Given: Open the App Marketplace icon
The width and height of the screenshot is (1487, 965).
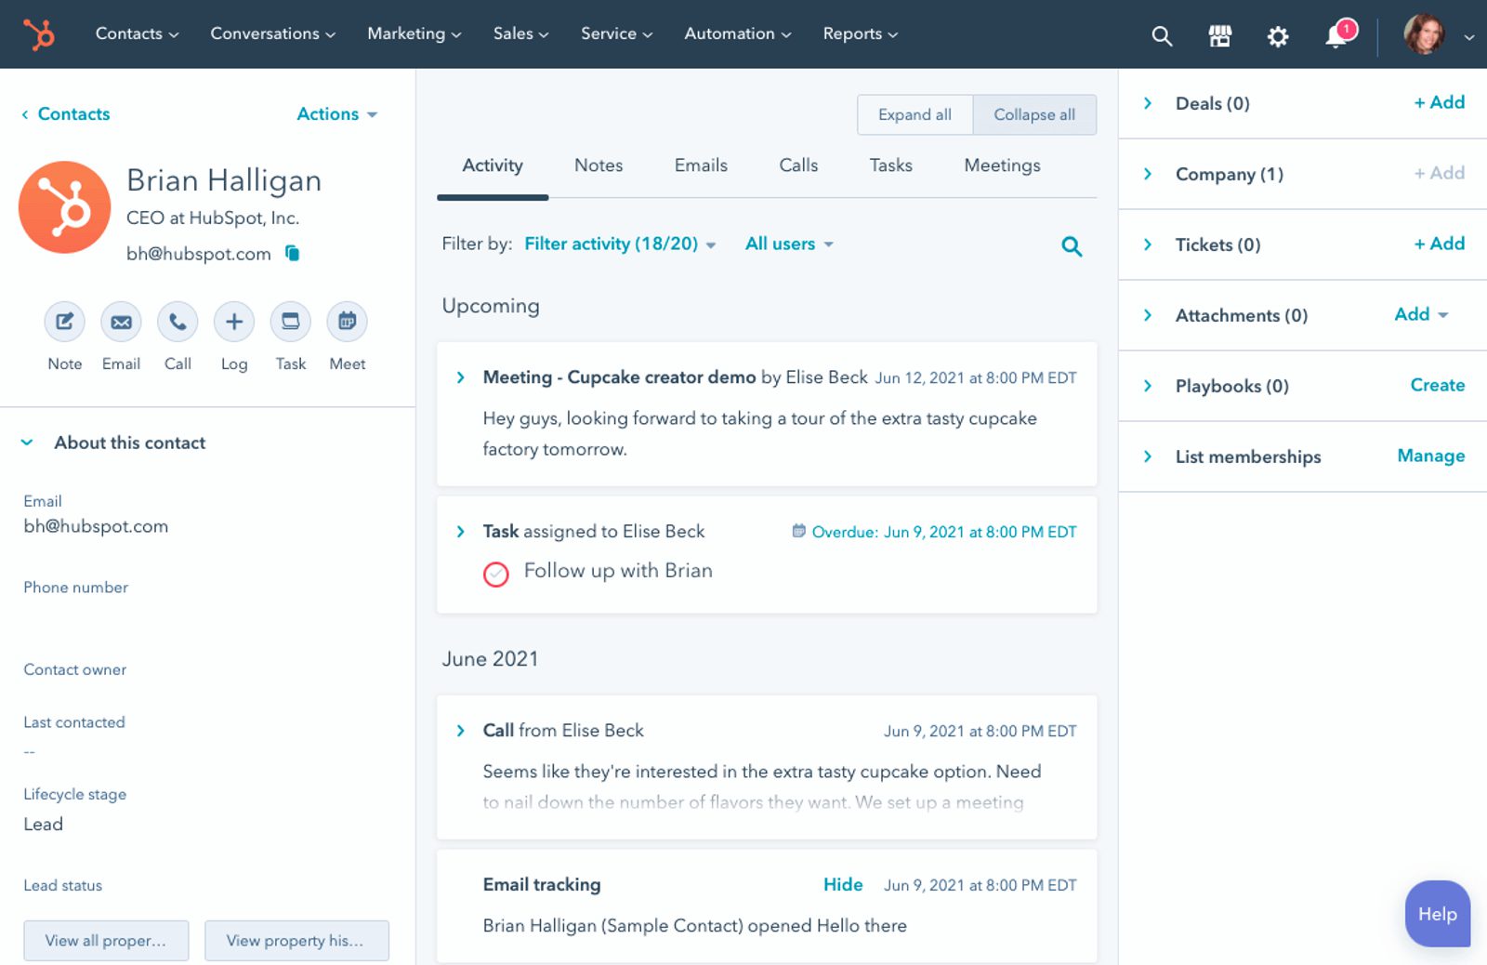Looking at the screenshot, I should tap(1219, 35).
